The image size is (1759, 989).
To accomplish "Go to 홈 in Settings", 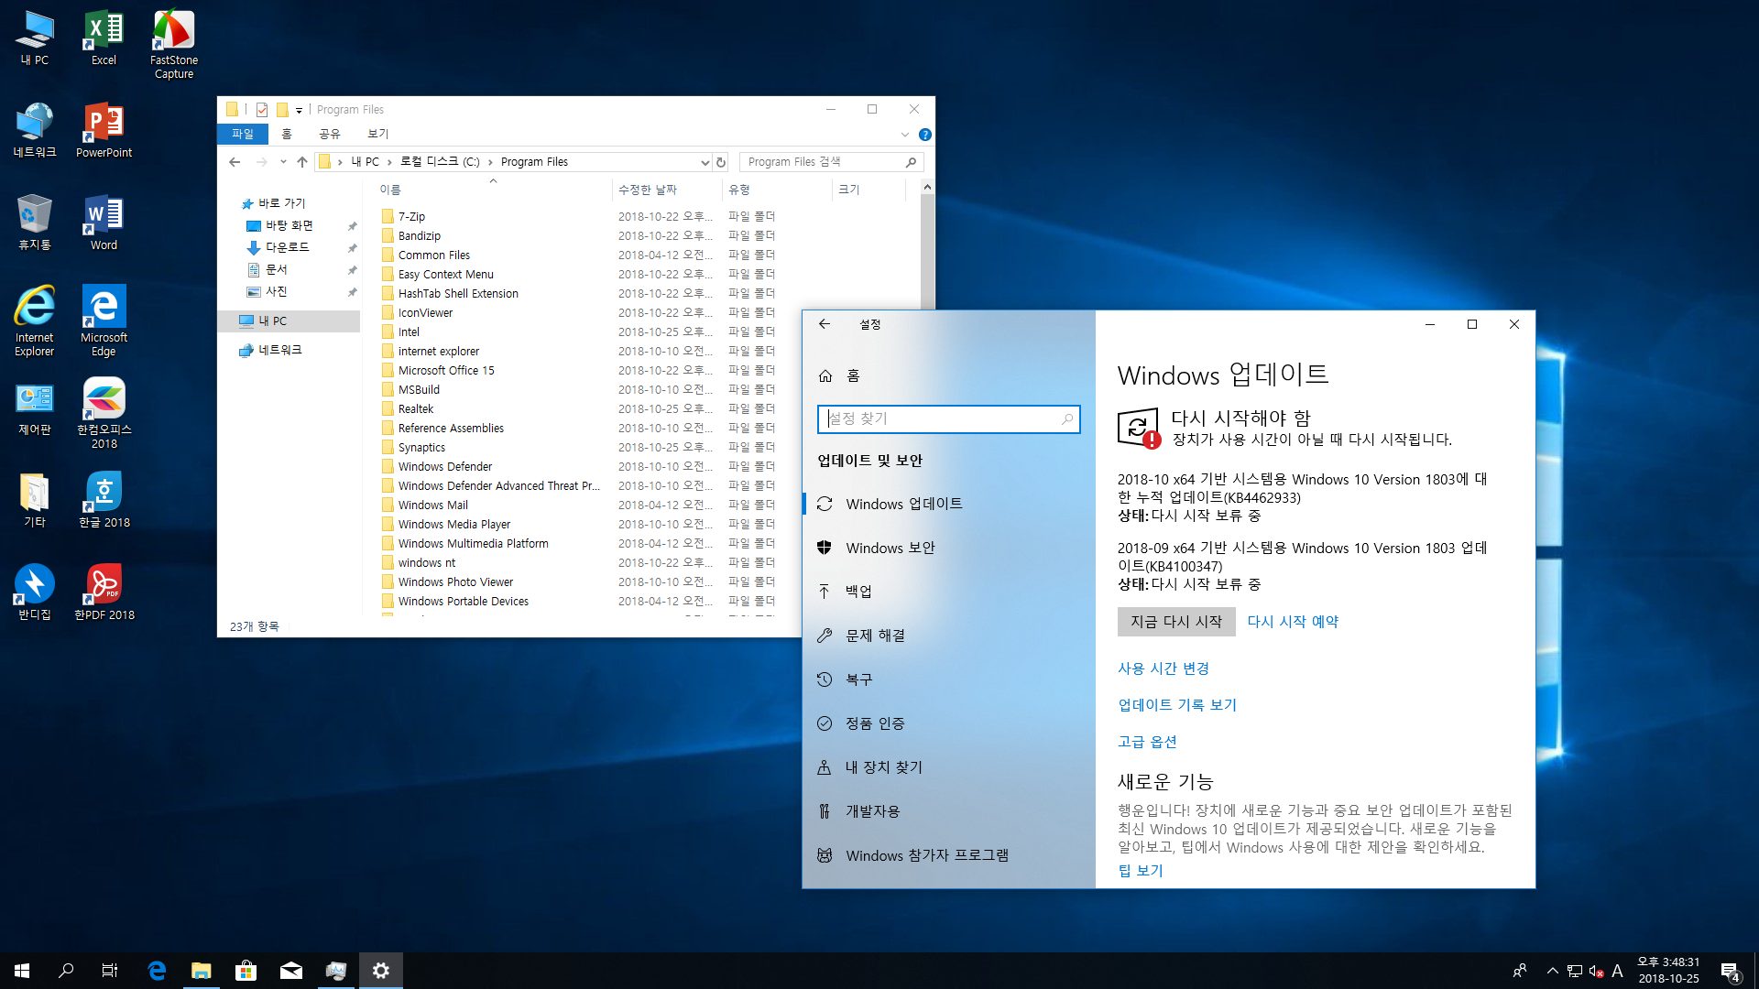I will click(948, 375).
